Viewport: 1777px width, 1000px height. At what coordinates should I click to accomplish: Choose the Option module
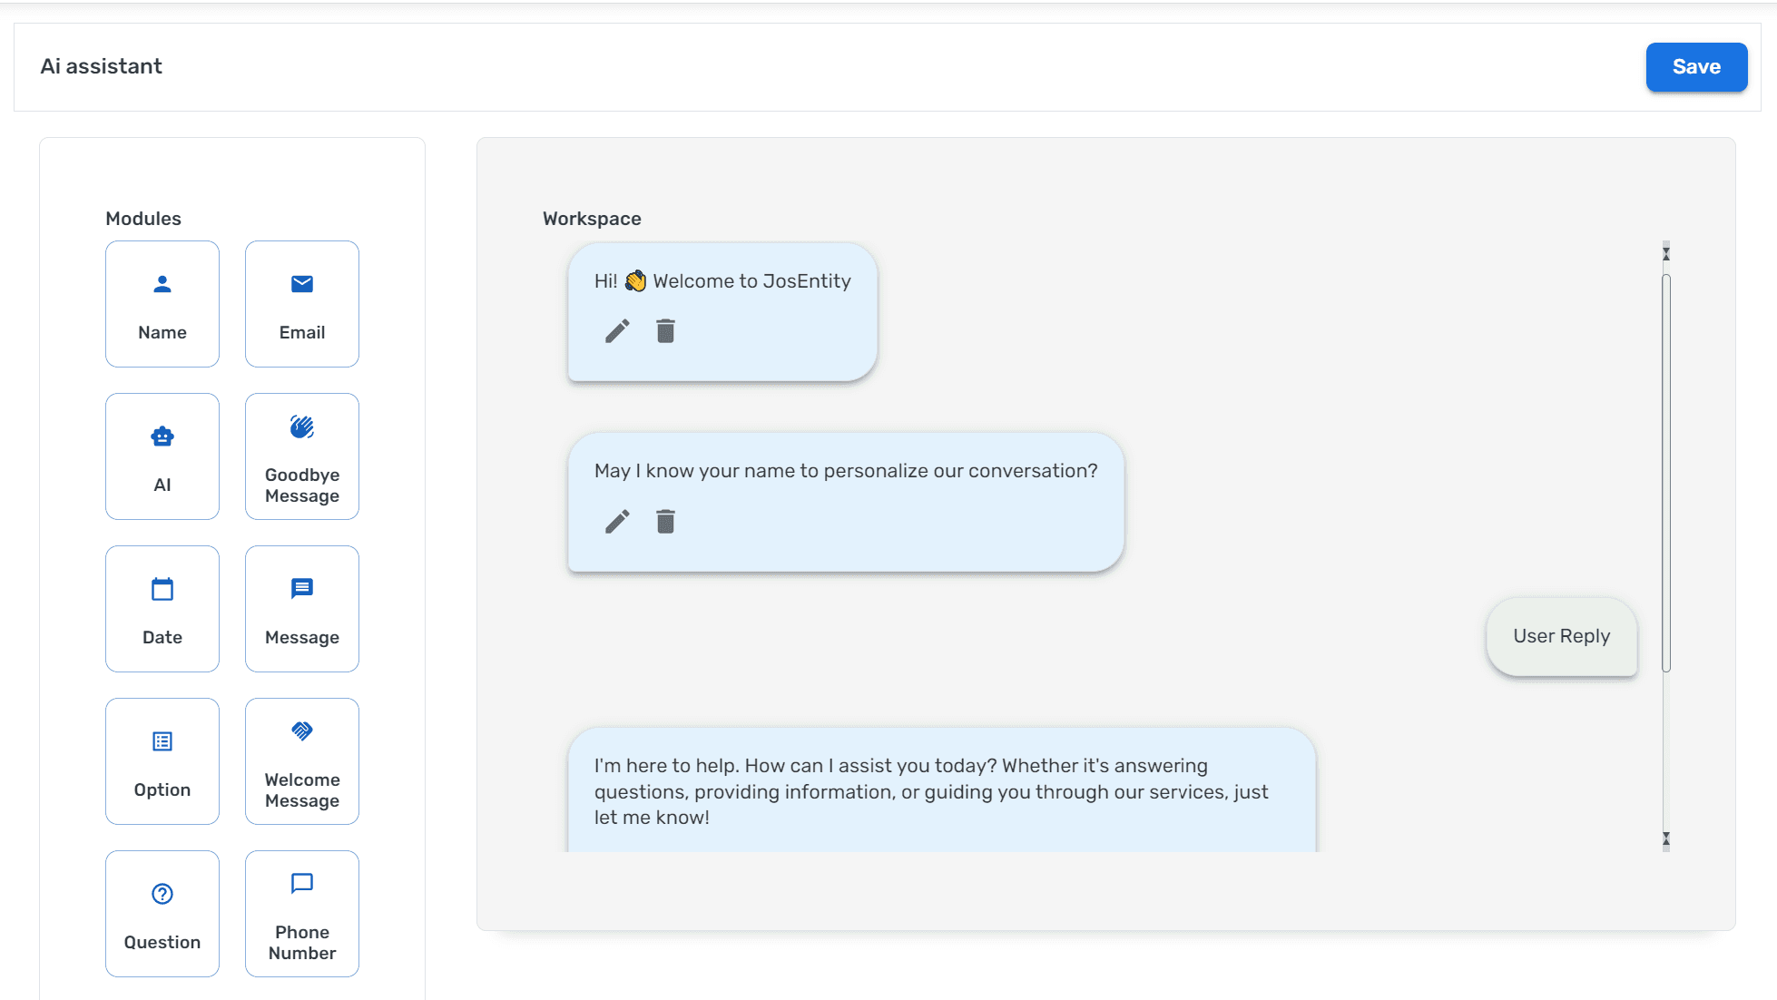pos(162,761)
